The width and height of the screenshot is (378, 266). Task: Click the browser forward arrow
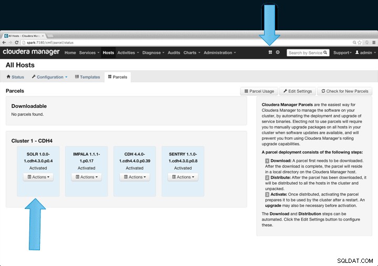(x=10, y=42)
